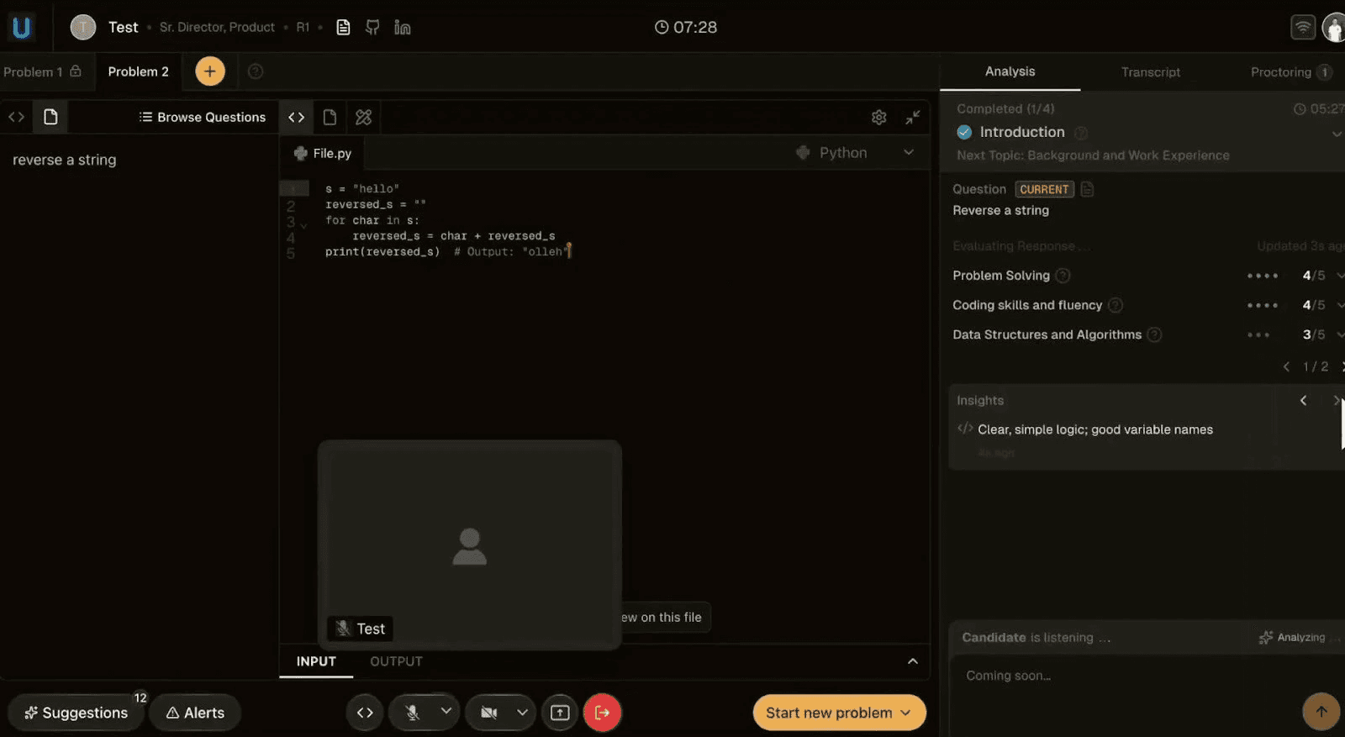The height and width of the screenshot is (737, 1345).
Task: Expand the Introduction topic section
Action: (1337, 134)
